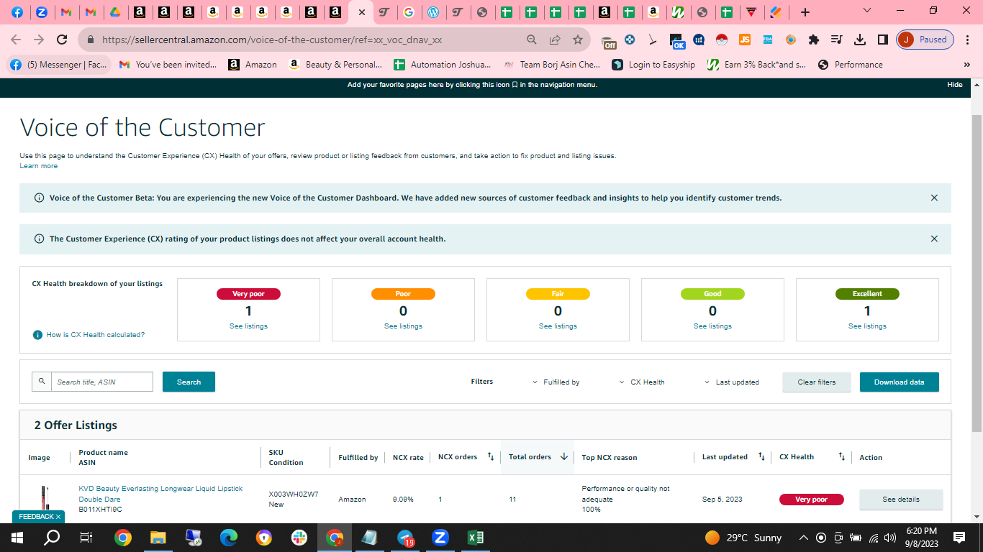
Task: See listings under Good
Action: (712, 326)
